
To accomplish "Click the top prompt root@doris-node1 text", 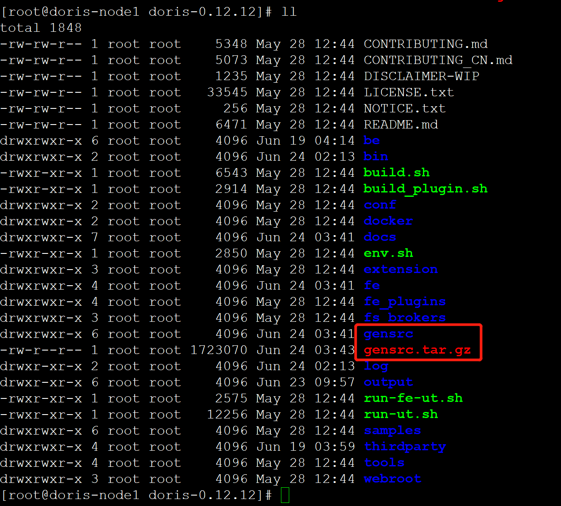I will click(74, 12).
